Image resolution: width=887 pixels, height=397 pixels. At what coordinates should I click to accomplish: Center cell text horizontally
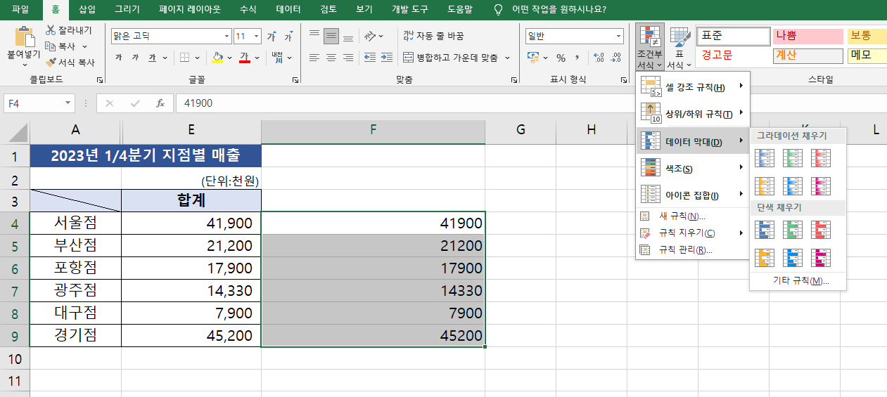331,58
